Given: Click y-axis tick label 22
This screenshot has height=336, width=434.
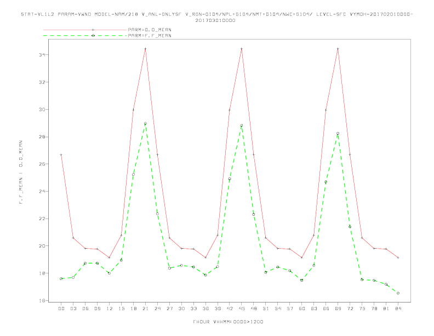Looking at the screenshot, I should point(42,219).
